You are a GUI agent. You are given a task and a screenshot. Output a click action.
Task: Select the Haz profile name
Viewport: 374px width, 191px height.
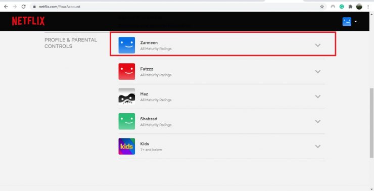point(144,94)
